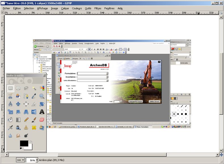Reset colors to default black and white
The image size is (224, 164).
[x=21, y=148]
